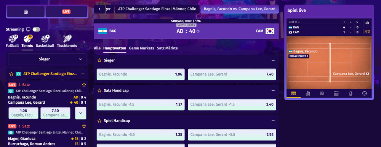Collapse the Spiel Handicap market section
Image resolution: width=381 pixels, height=147 pixels.
pos(273,121)
